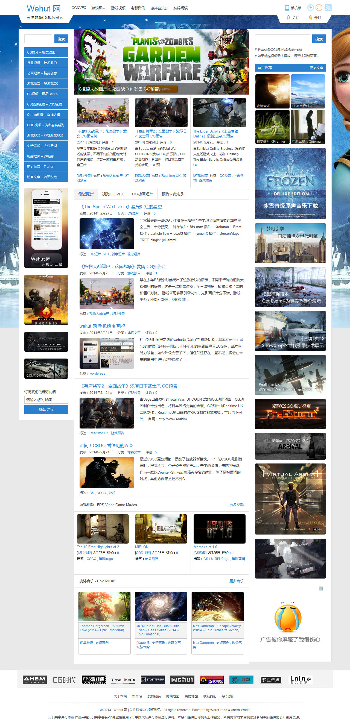350x725 pixels.
Task: Click the mobile phone icon beside 手机版
Action: (x=287, y=8)
